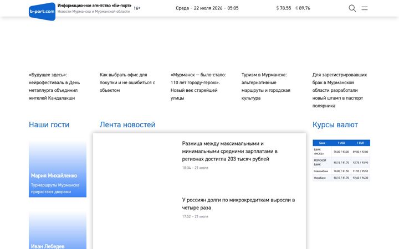Open the «Наши гости» section heading
Image resolution: width=399 pixels, height=249 pixels.
(49, 124)
